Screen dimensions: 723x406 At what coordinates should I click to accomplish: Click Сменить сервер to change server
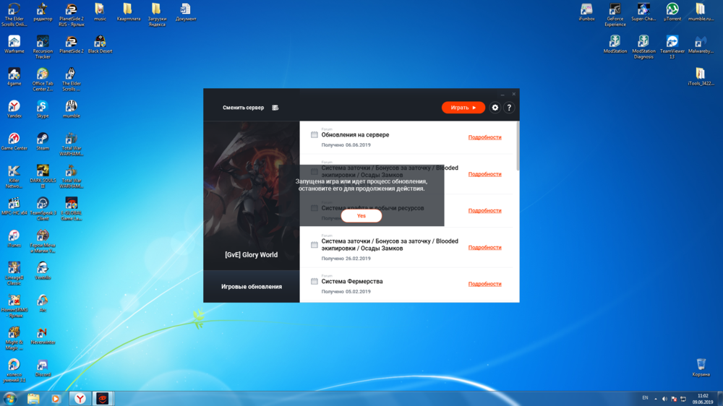pyautogui.click(x=243, y=108)
